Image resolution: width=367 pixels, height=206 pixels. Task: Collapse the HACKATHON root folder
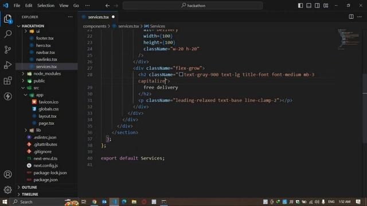(x=33, y=26)
